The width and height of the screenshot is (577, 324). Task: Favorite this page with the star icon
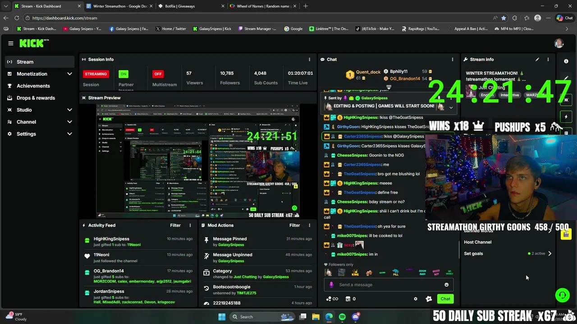(x=504, y=18)
